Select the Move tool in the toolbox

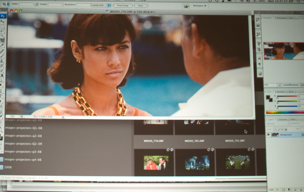pos(3,21)
